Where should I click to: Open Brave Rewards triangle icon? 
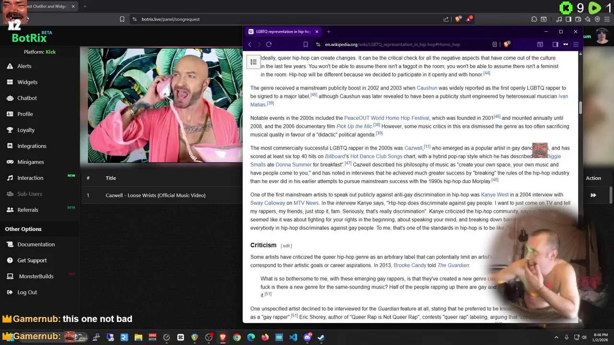[x=469, y=19]
